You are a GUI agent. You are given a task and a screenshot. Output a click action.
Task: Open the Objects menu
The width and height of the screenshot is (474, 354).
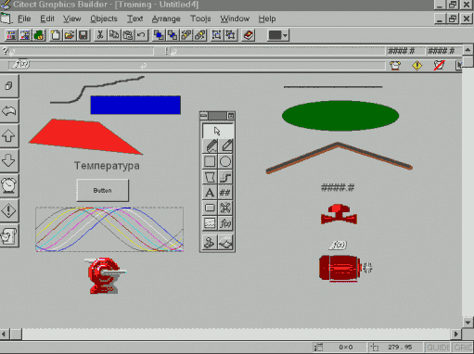coord(104,19)
